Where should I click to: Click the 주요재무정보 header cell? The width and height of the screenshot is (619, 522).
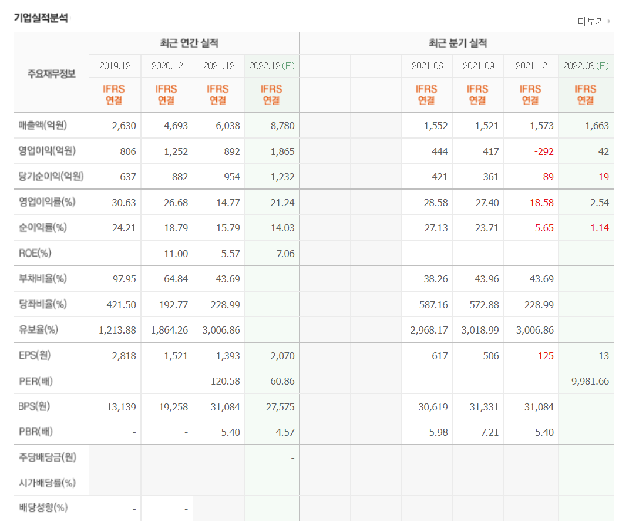(x=51, y=73)
